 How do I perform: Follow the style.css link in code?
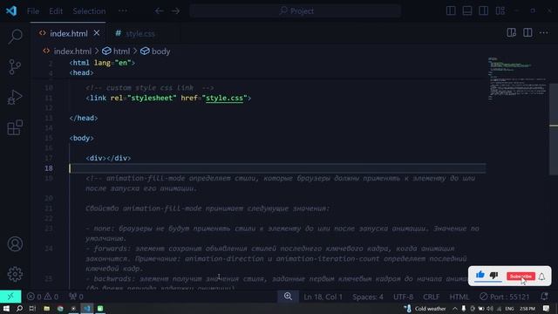point(225,98)
